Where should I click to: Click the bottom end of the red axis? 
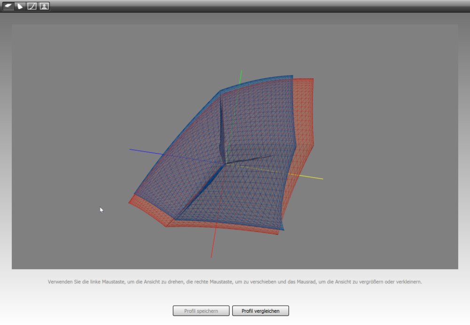(211, 256)
